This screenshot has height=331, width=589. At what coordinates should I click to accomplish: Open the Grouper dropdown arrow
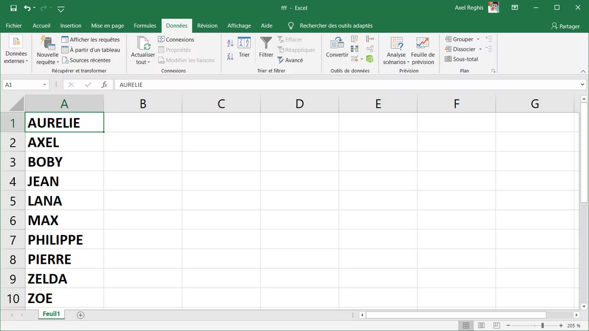pos(478,39)
